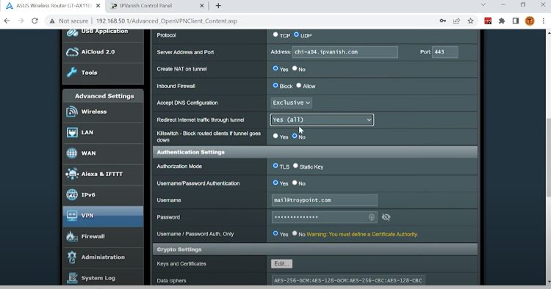Screen dimensions: 551x289
Task: Select Static Key authorization mode
Action: point(295,166)
